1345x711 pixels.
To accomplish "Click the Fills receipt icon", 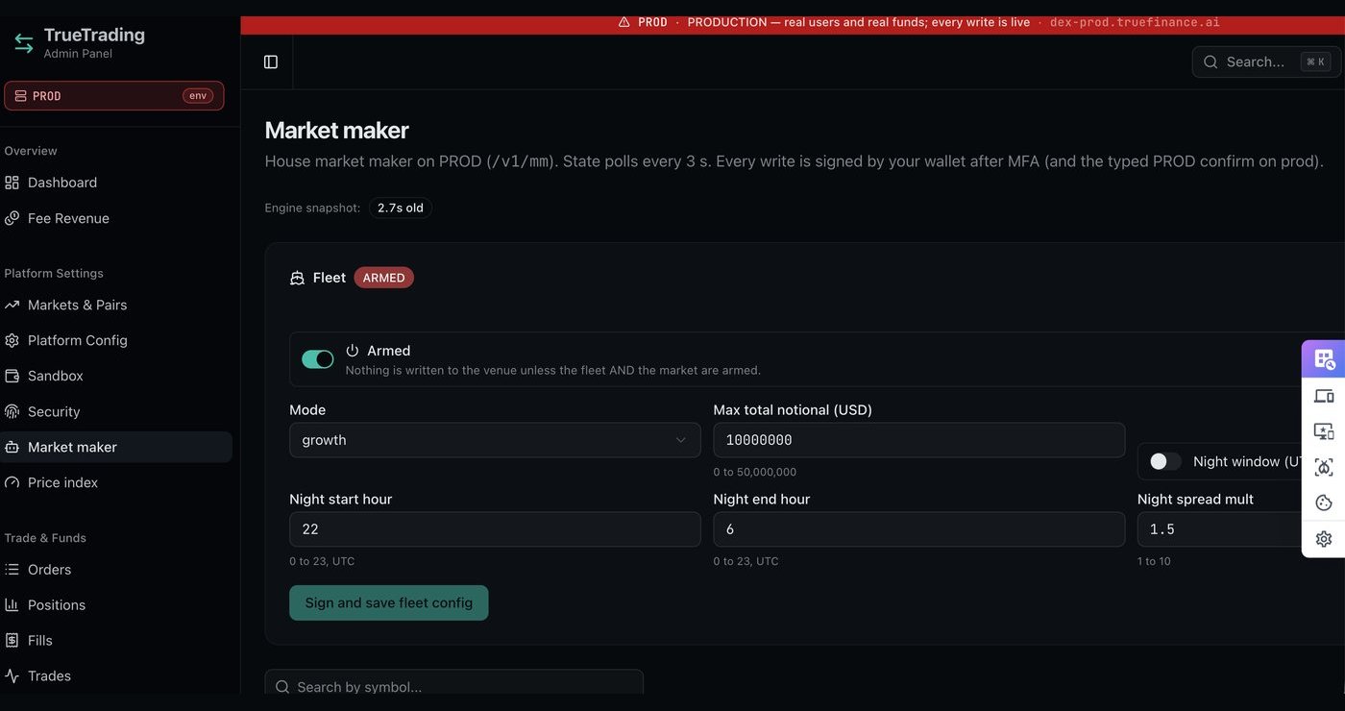I will click(12, 640).
